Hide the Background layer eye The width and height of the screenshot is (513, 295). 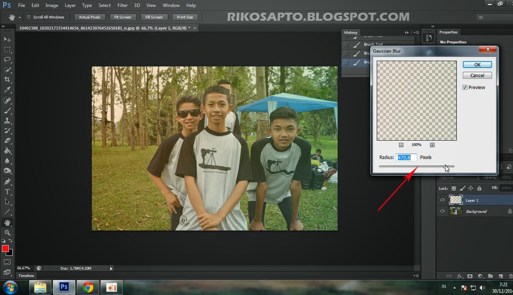442,211
